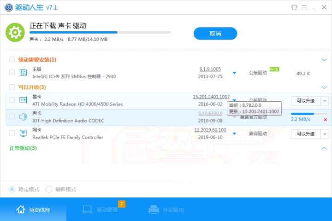Open version dropdown for 主板 driver

tap(234, 73)
